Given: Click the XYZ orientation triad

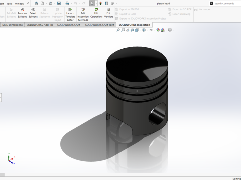Looking at the screenshot, I should [11, 159].
